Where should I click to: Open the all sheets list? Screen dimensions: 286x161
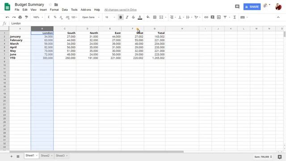tap(18, 156)
